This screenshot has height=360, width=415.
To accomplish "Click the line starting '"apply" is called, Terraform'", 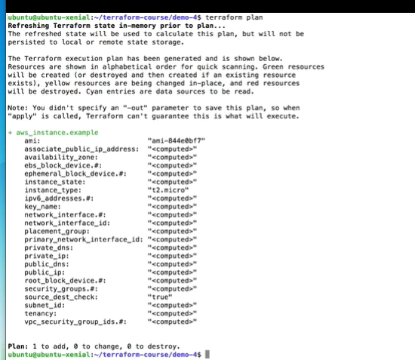I will pyautogui.click(x=153, y=116).
